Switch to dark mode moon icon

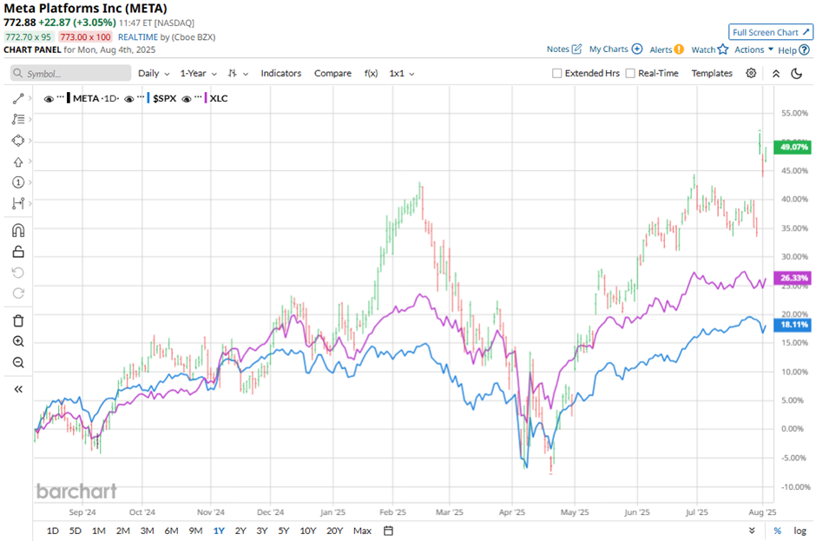coord(797,74)
